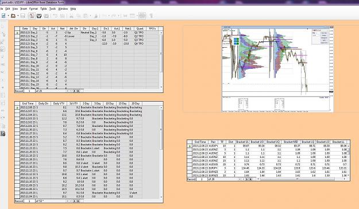Open the Table menu
Screen dimensions: 359x209
(x=44, y=9)
